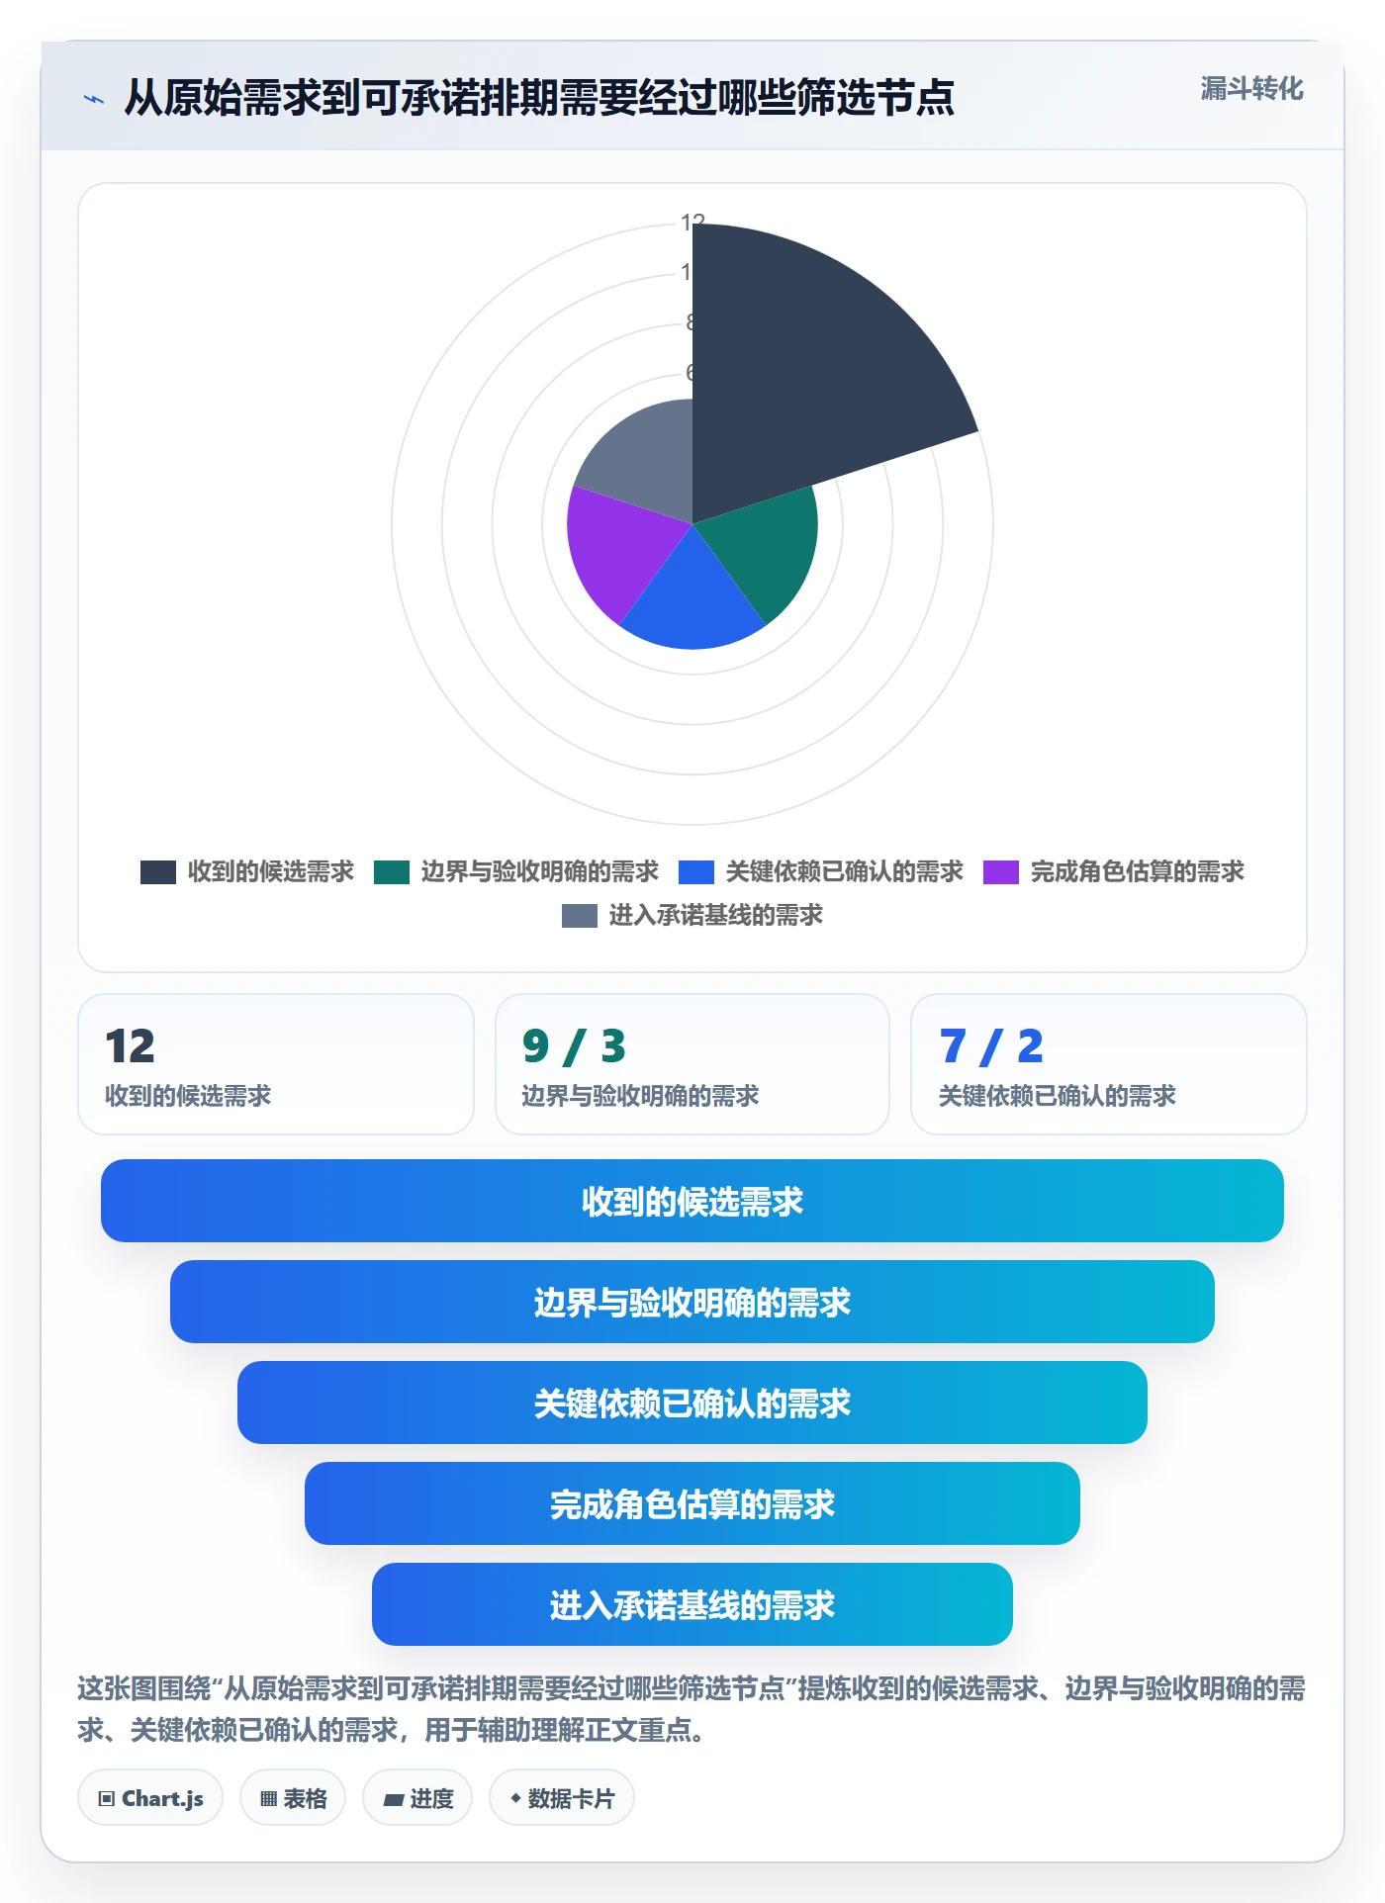Click the 进度 tag label
Viewport: 1385px width, 1903px height.
(431, 1798)
